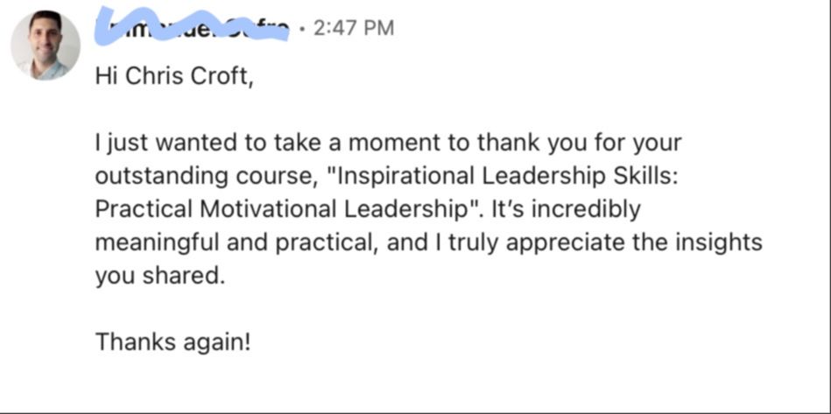The height and width of the screenshot is (414, 831).
Task: Click the dot separator before the timestamp
Action: click(301, 28)
